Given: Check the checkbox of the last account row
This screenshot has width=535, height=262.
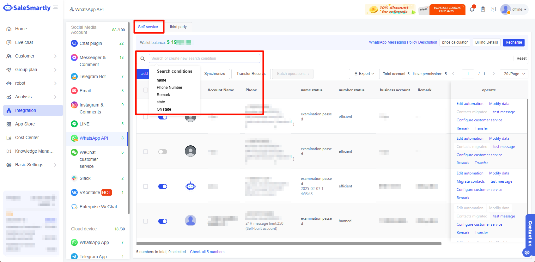Looking at the screenshot, I should tap(146, 221).
